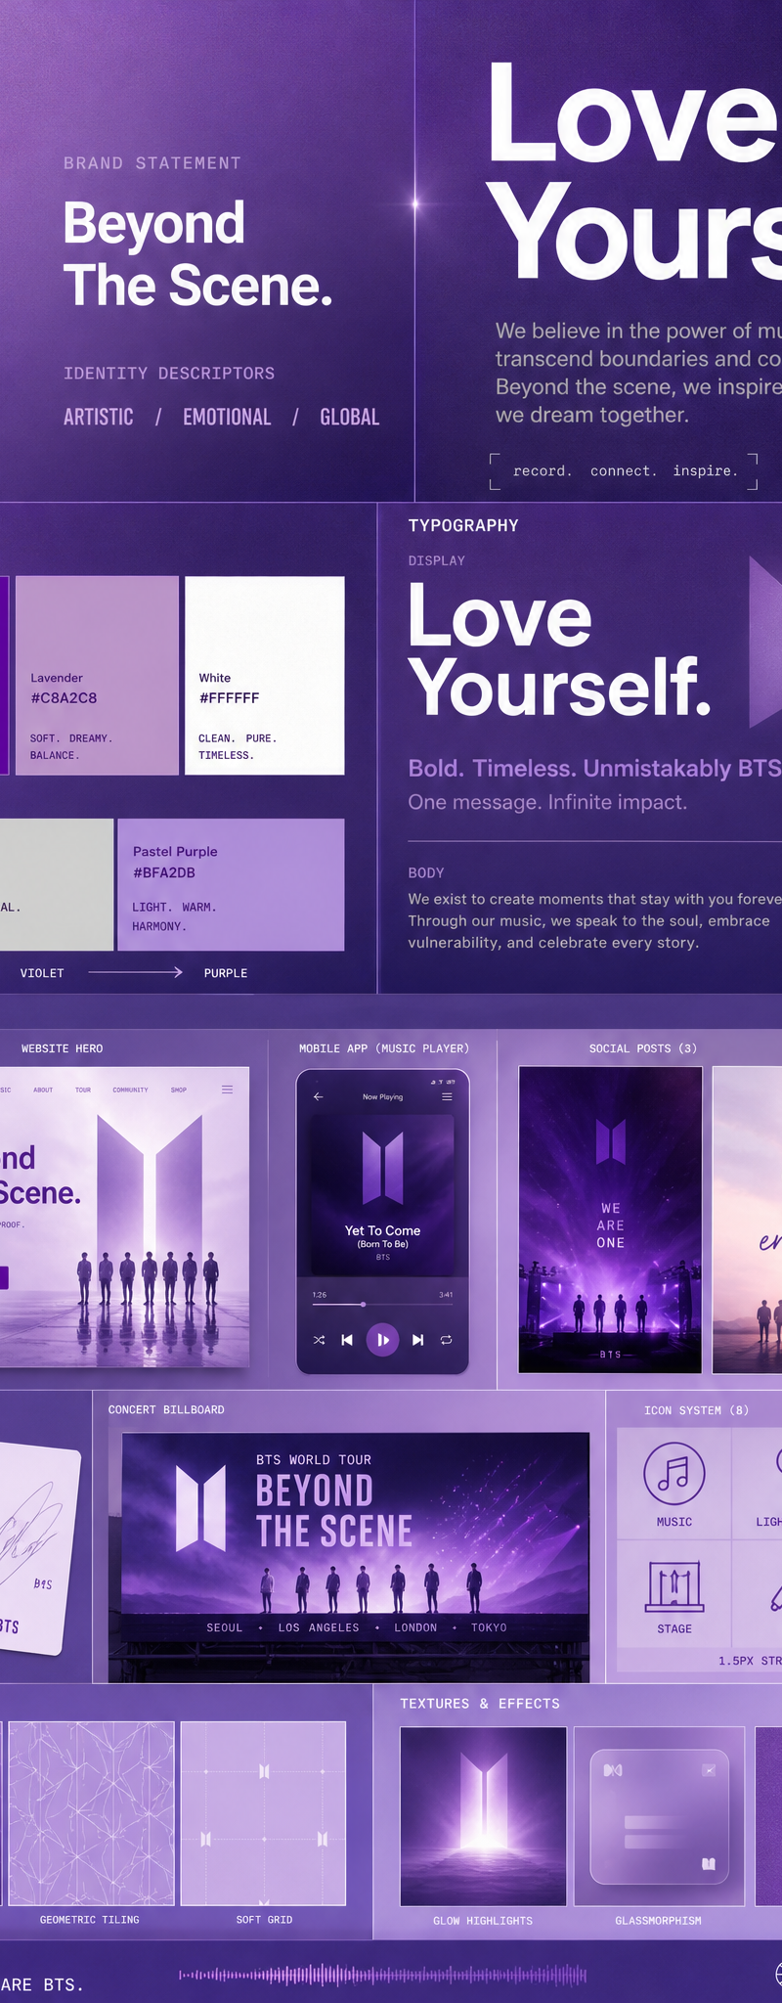The image size is (782, 2003).
Task: Click the back arrow in the music player
Action: pyautogui.click(x=318, y=1096)
